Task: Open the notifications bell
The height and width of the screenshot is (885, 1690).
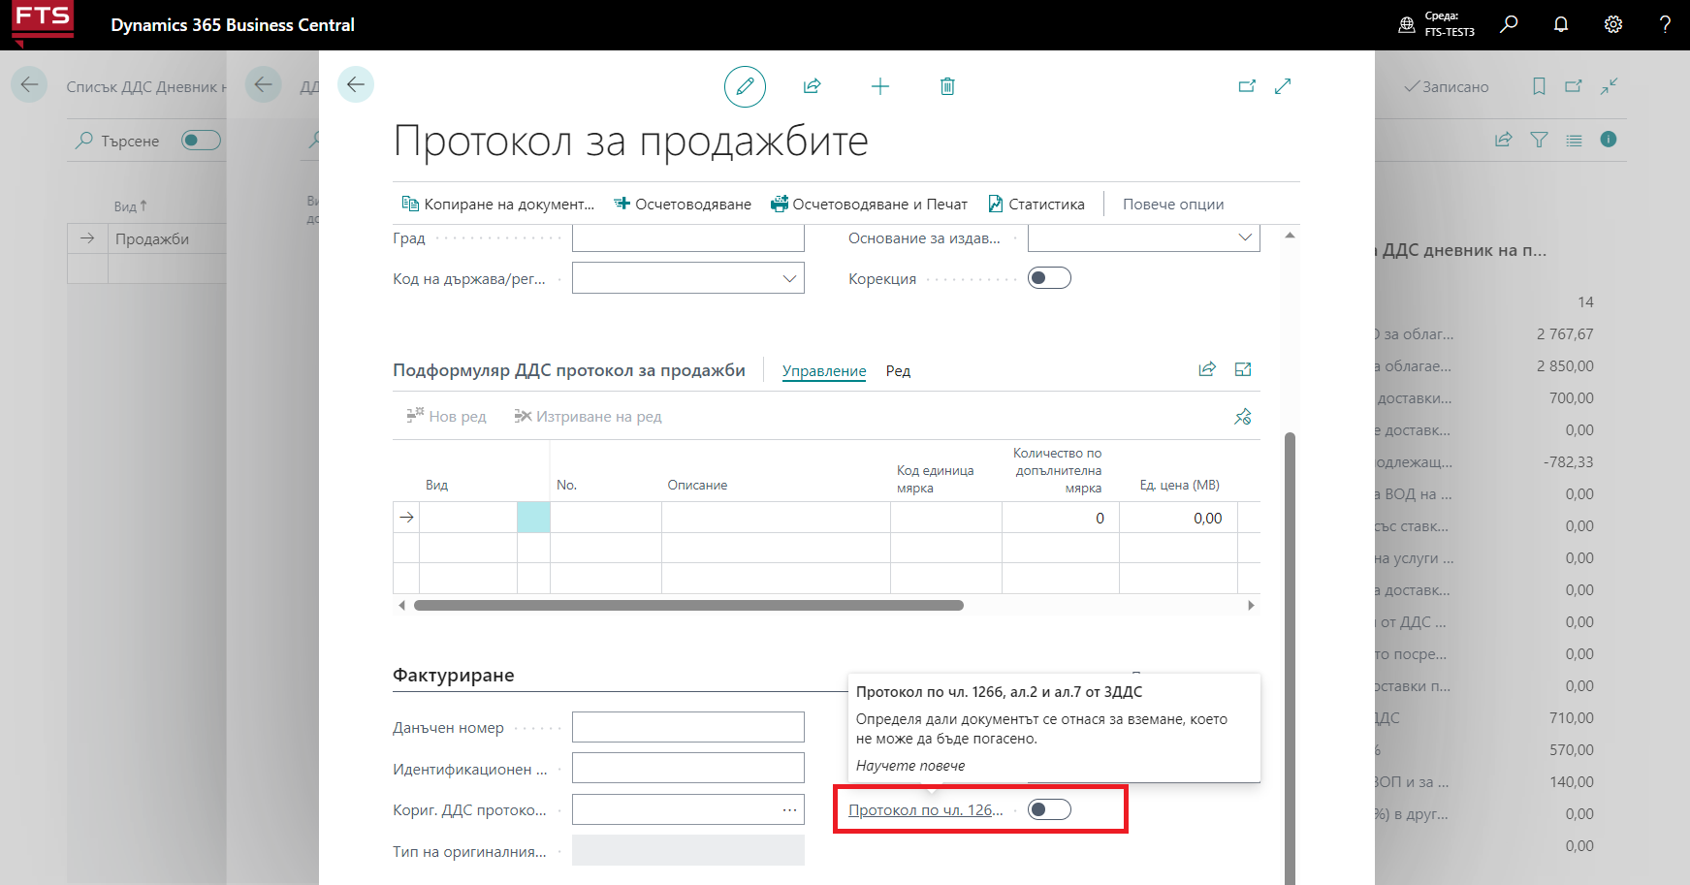Action: coord(1561,24)
